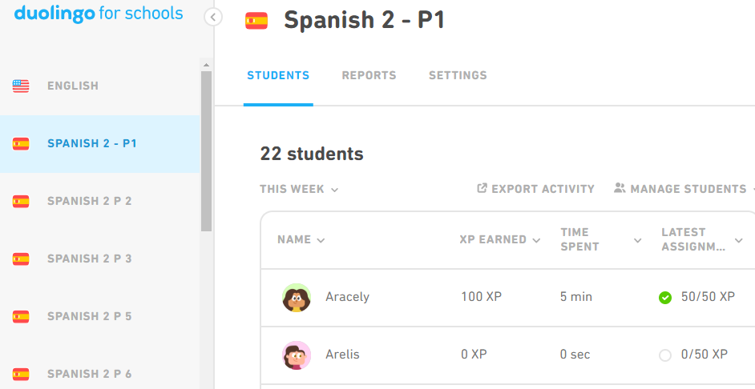Open the Settings tab

(x=458, y=75)
